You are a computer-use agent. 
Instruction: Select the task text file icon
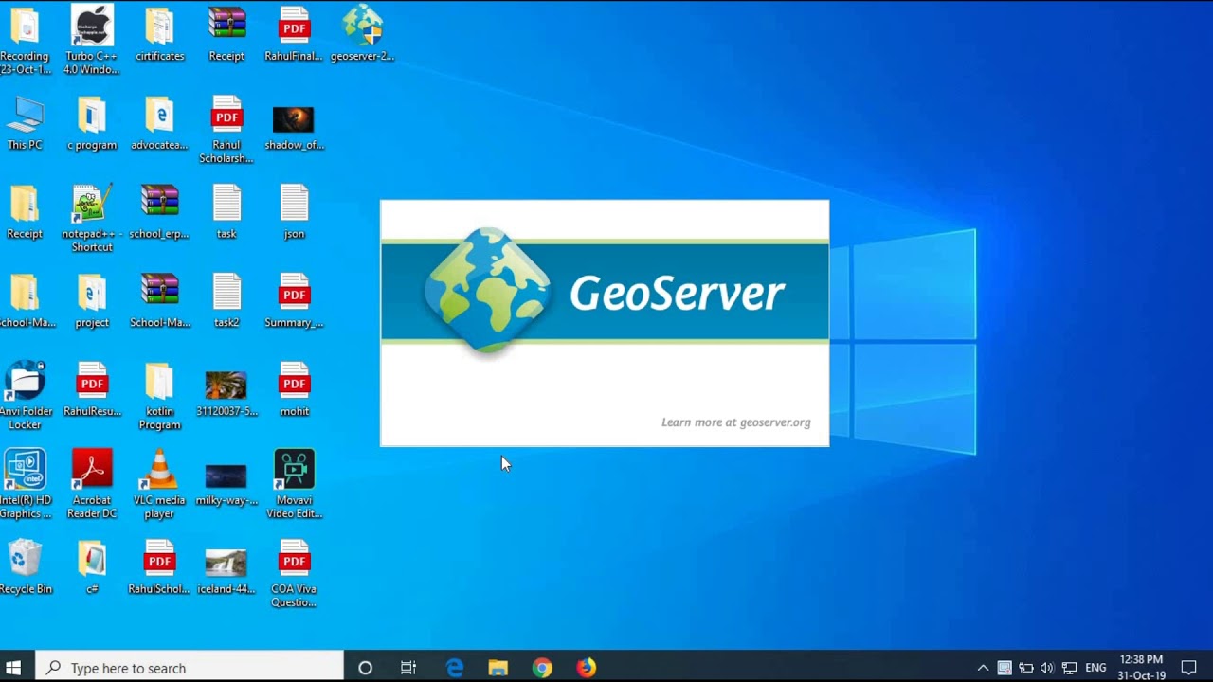[226, 205]
